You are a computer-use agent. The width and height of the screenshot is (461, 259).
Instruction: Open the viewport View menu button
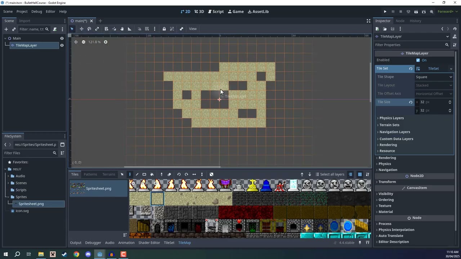pos(193,29)
